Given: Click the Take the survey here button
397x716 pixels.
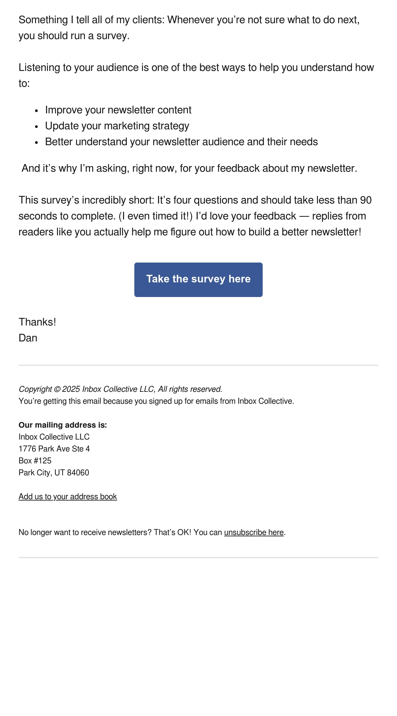Looking at the screenshot, I should click(x=198, y=279).
